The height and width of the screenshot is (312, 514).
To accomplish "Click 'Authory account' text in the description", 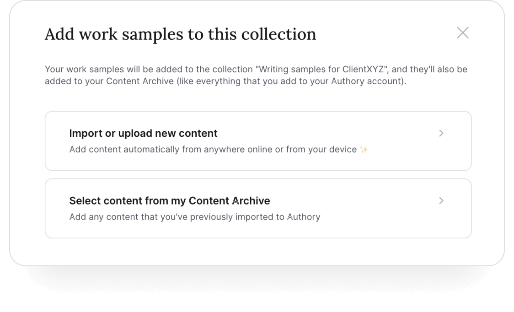I will [367, 81].
